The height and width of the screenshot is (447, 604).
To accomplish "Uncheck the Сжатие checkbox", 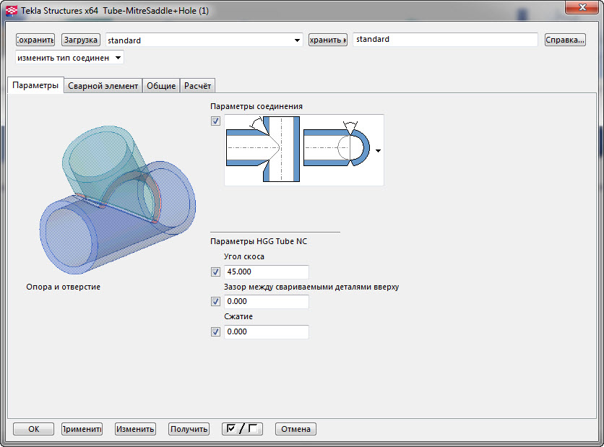I will [215, 332].
